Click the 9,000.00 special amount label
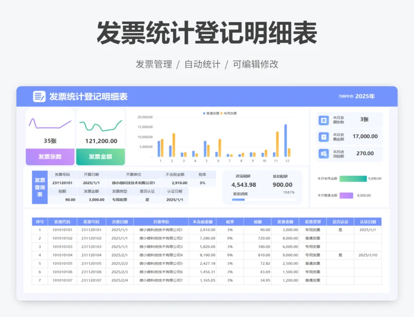This screenshot has height=317, width=414. (x=375, y=179)
